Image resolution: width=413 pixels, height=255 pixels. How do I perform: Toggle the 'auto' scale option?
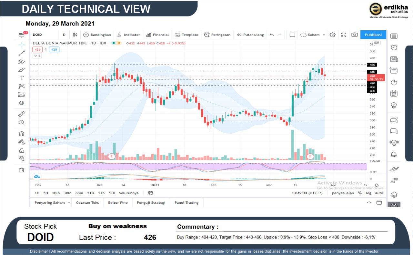379,193
